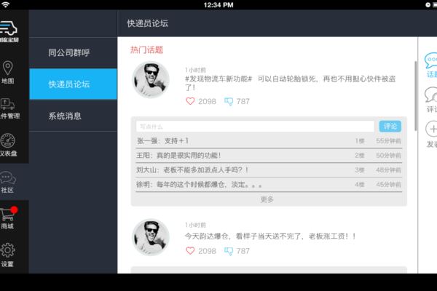This screenshot has height=291, width=437.
Task: Open the 仪表盘 dashboard gauge icon
Action: click(x=8, y=141)
